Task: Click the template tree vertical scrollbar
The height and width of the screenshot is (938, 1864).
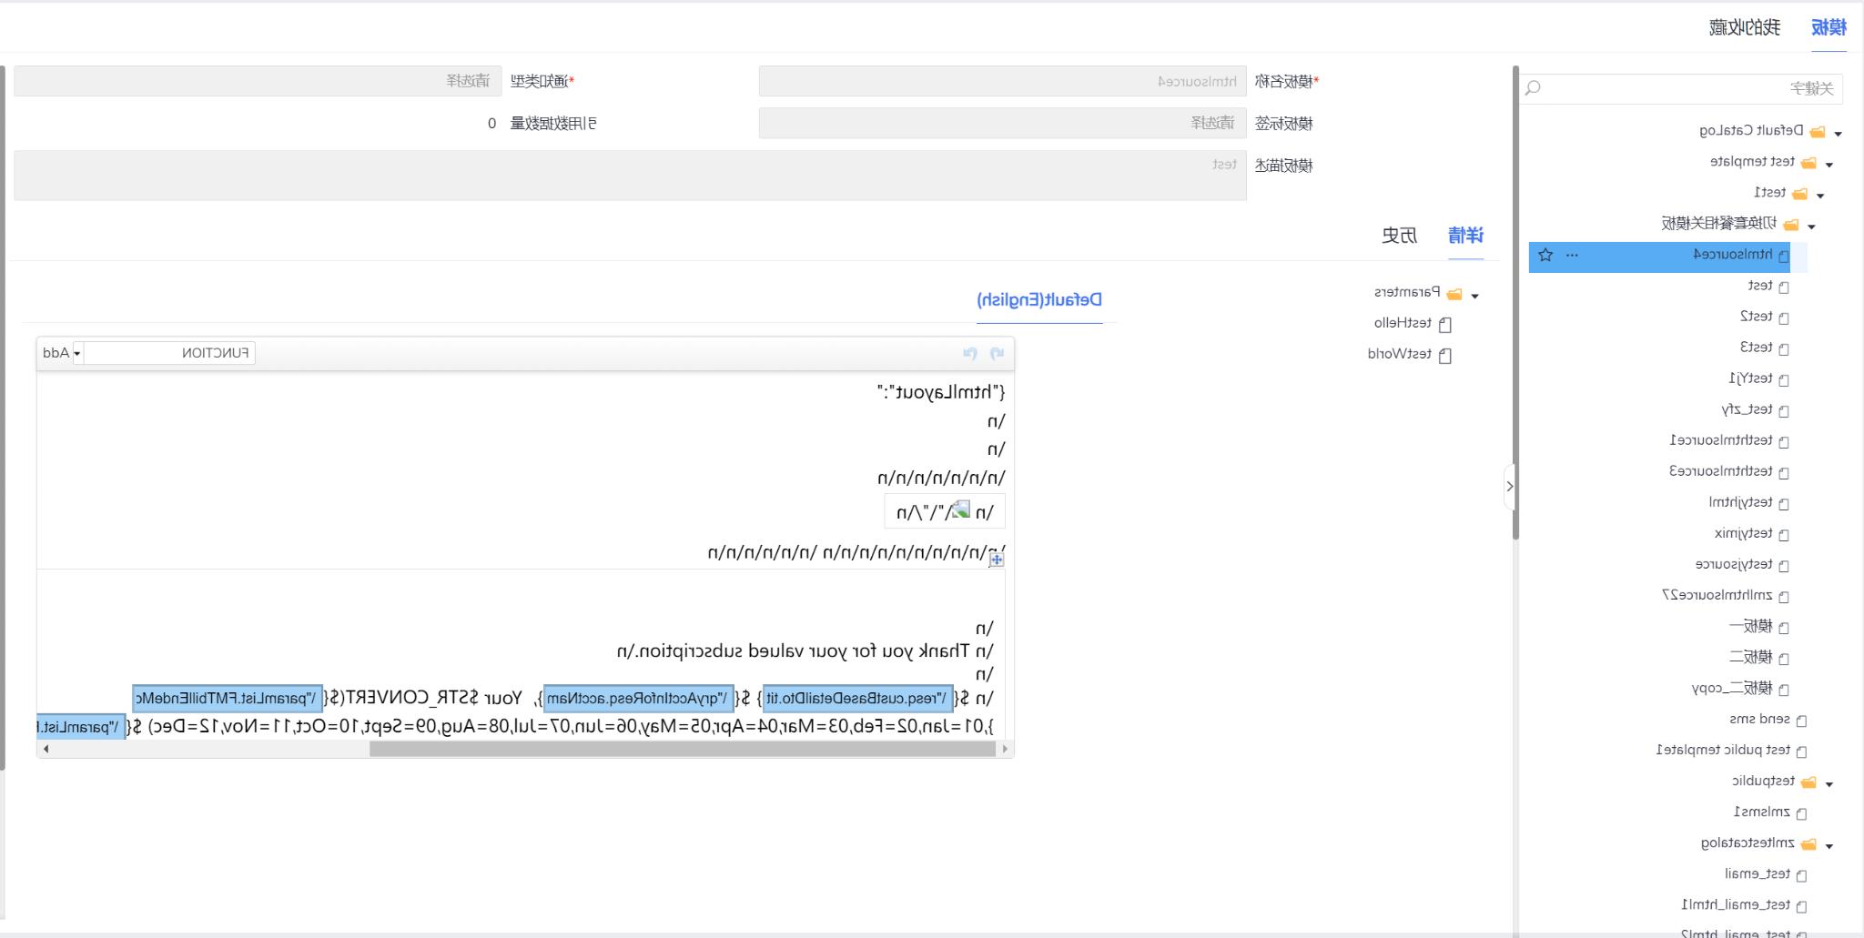Action: coord(1515,302)
